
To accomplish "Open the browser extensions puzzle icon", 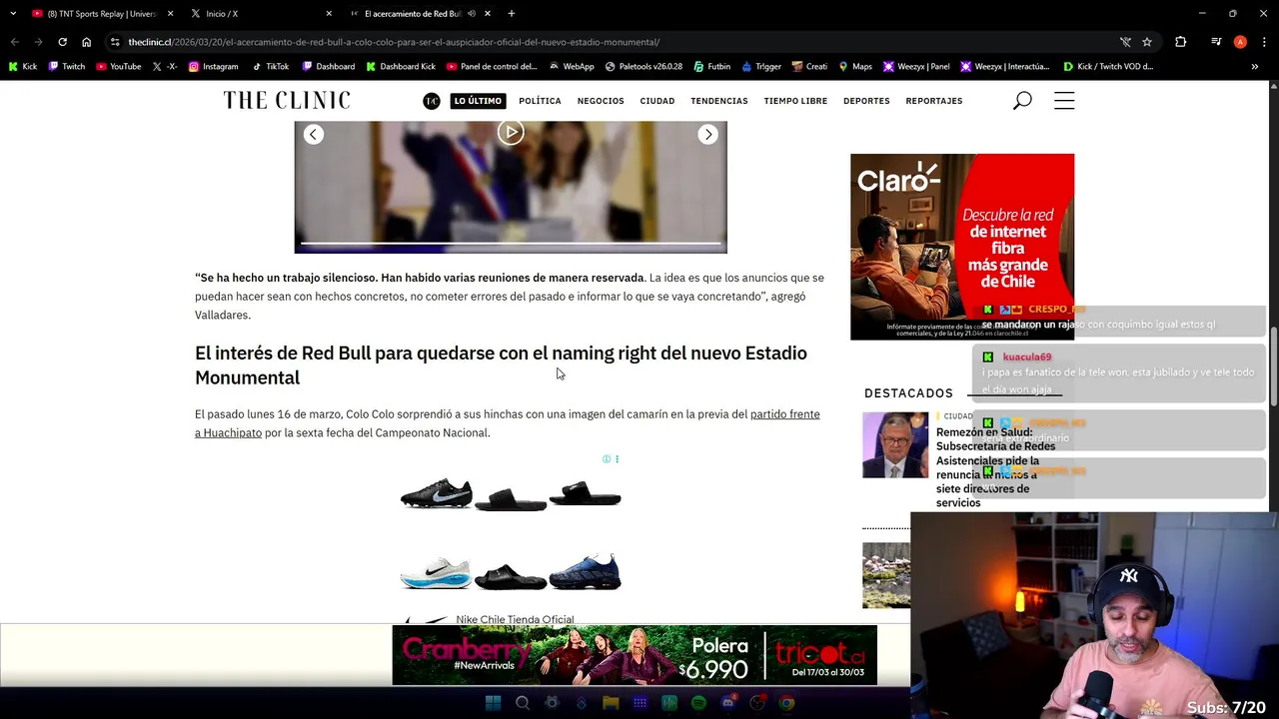I will point(1181,42).
